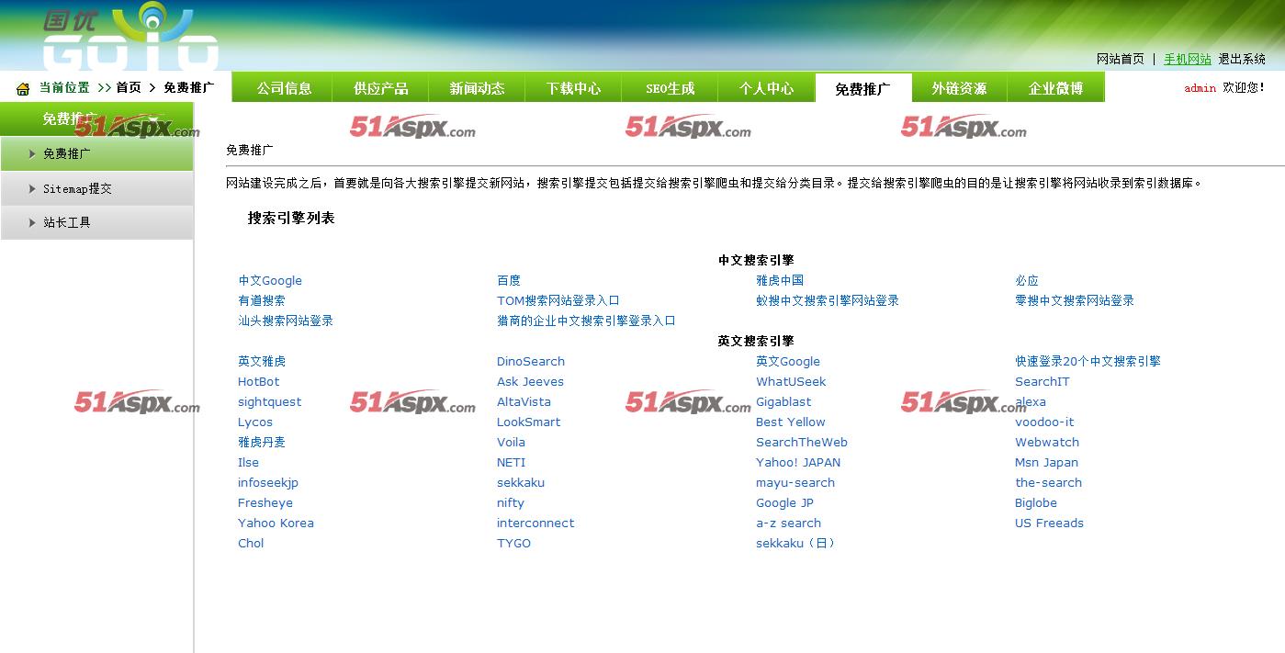Open the 雅虎丹麦 link
Viewport: 1285px width, 653px height.
(262, 443)
